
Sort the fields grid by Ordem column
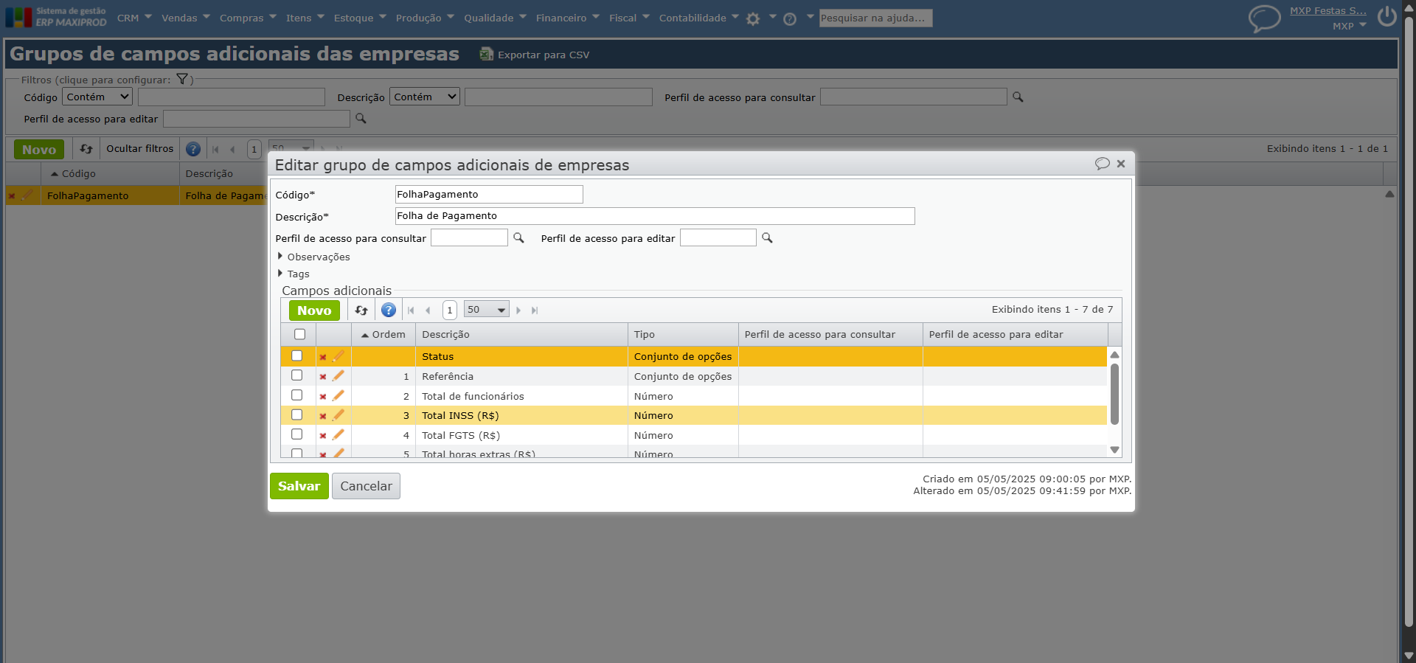click(383, 335)
